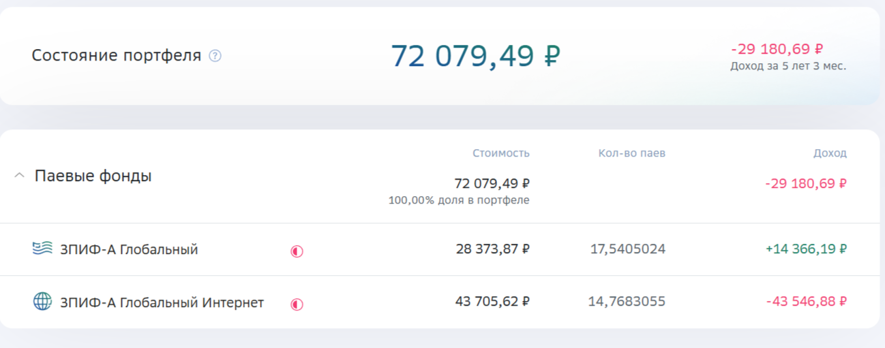Click the Паевые фонды section title
Image resolution: width=885 pixels, height=348 pixels.
[x=93, y=176]
